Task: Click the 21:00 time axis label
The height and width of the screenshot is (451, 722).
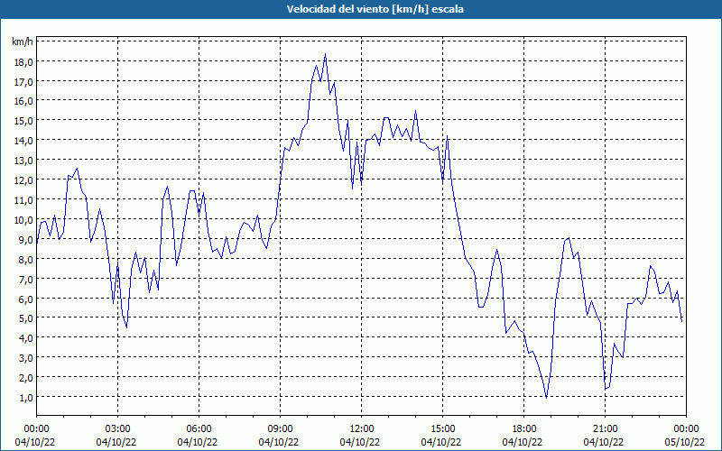Action: [605, 429]
